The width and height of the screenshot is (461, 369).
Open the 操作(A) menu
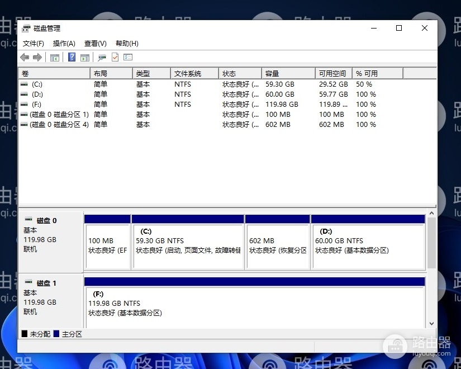(x=64, y=44)
